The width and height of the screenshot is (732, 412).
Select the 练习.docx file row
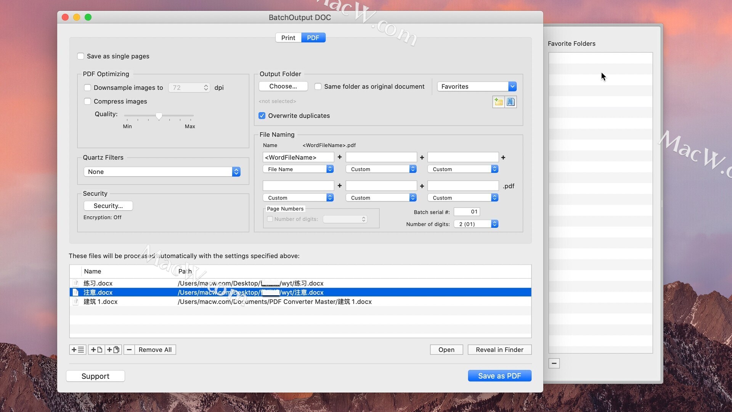click(x=300, y=283)
